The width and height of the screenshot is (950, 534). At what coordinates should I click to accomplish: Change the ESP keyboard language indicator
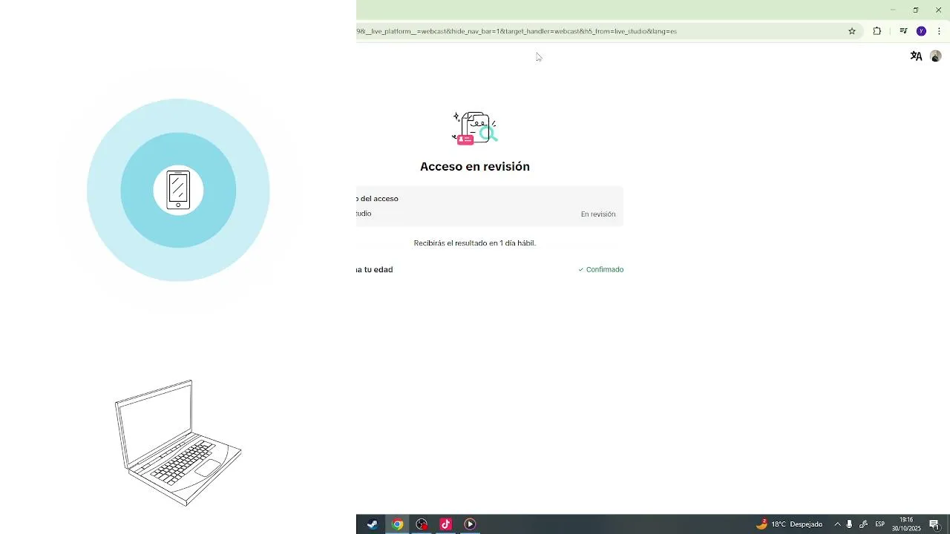pos(879,524)
